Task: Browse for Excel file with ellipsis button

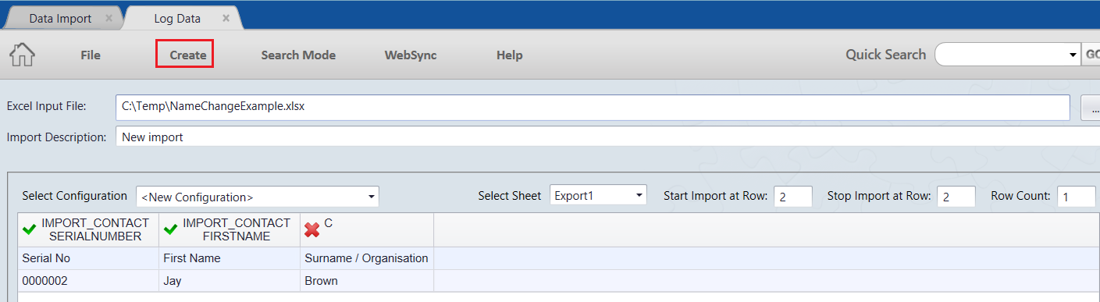Action: point(1091,108)
